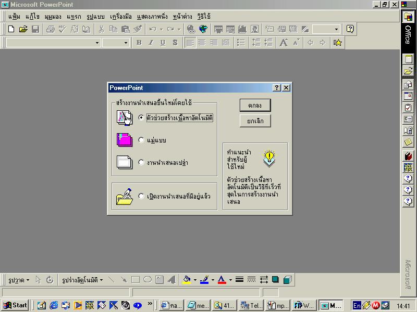Select the Text Box drawing tool

click(x=160, y=280)
